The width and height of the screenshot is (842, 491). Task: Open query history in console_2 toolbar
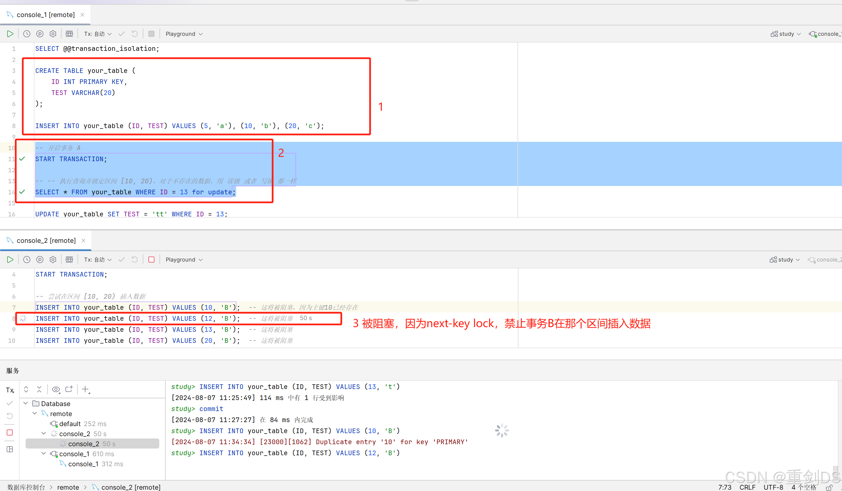(27, 260)
